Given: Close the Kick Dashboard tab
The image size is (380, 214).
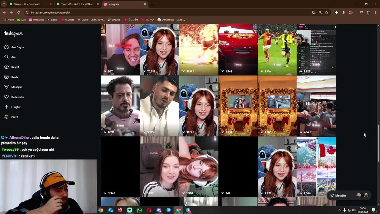Looking at the screenshot, I should tap(50, 4).
